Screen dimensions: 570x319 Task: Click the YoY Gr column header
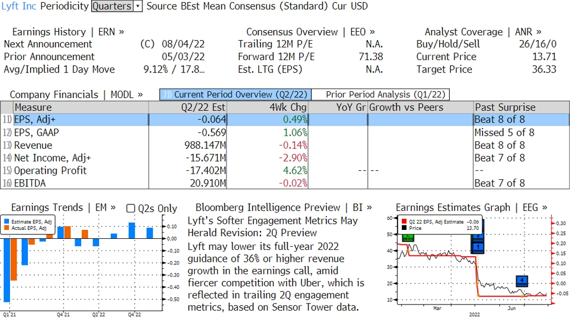pyautogui.click(x=338, y=107)
